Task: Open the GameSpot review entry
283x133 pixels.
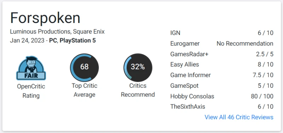Action: (222, 86)
